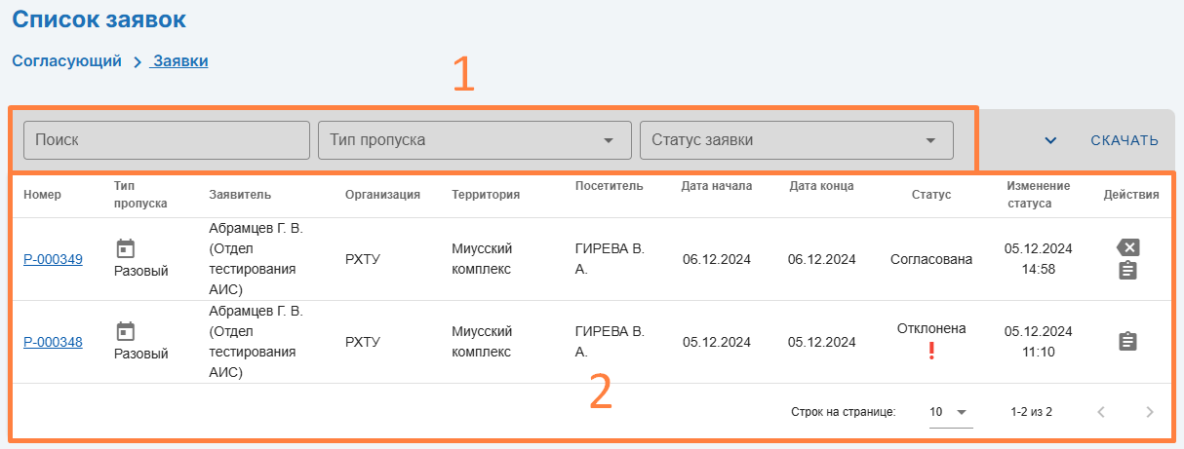
Task: Go to the previous page arrow
Action: click(x=1101, y=412)
